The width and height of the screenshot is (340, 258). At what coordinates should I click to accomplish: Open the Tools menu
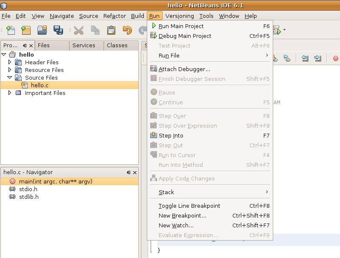[x=206, y=16]
